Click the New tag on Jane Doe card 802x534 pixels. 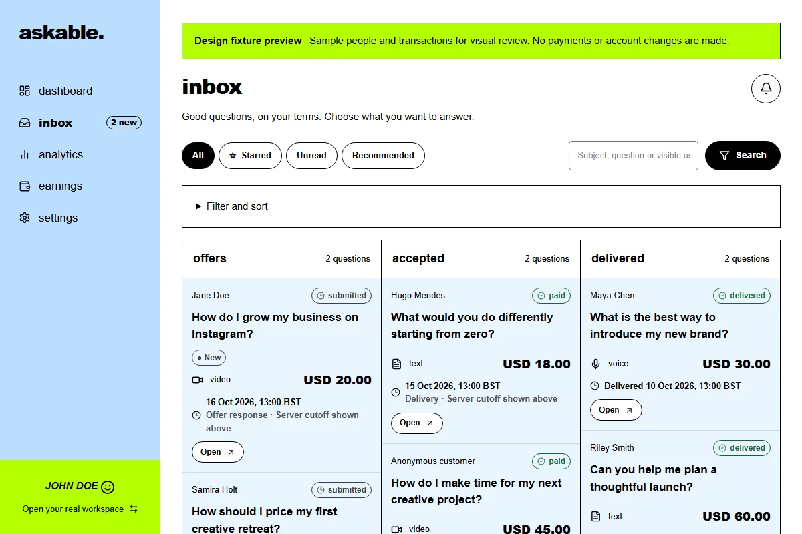209,358
